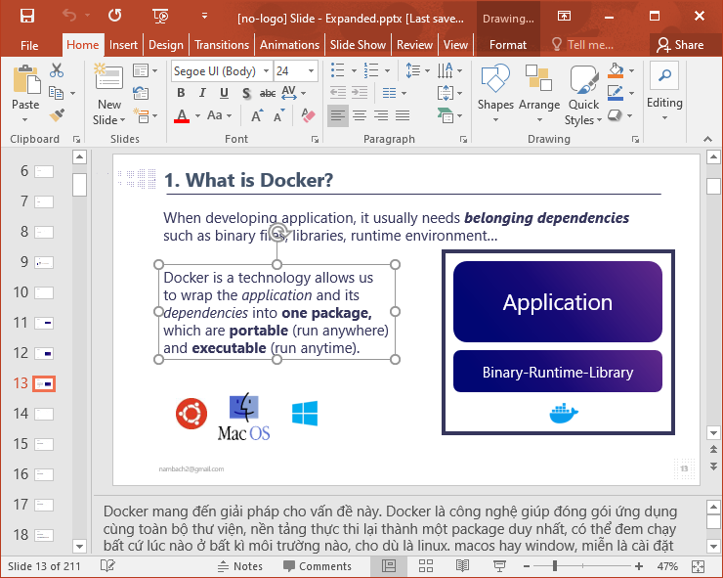723x578 pixels.
Task: Switch to Reading View icon in status bar
Action: (x=462, y=565)
